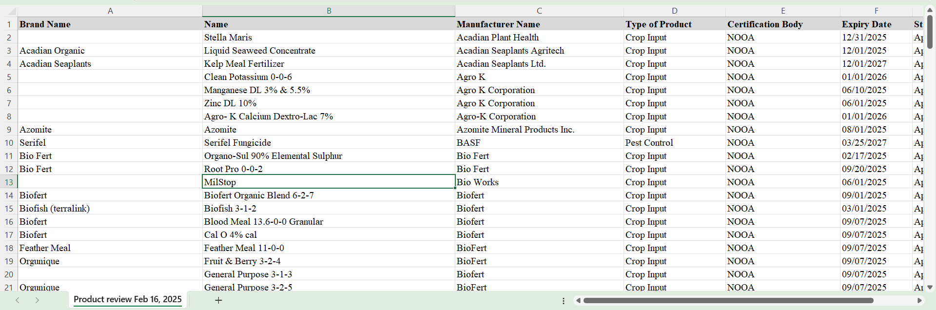Open the Product review Feb 16, 2025 tab
936x310 pixels.
click(x=128, y=299)
